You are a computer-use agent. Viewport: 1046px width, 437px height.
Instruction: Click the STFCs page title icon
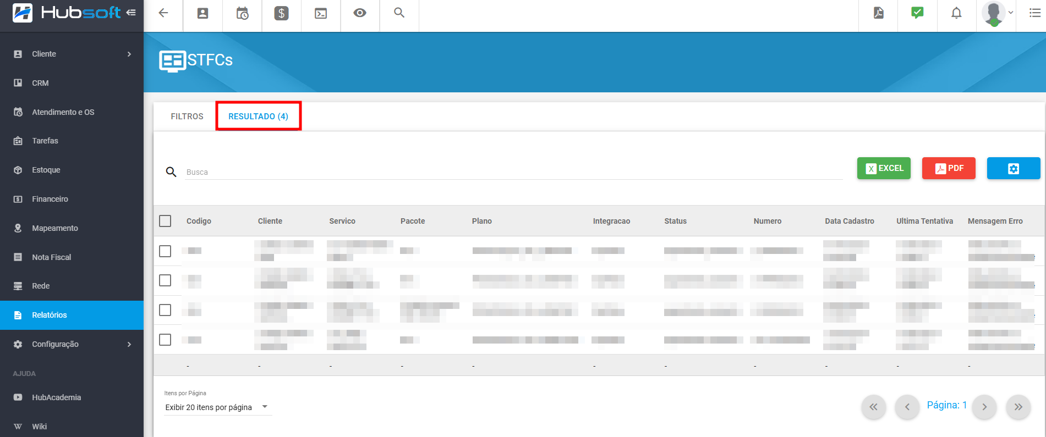coord(173,61)
